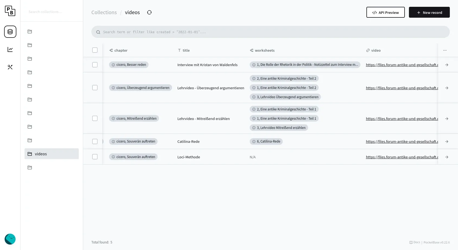Image resolution: width=458 pixels, height=250 pixels.
Task: Open the Loci-Methode record via arrow
Action: 447,157
